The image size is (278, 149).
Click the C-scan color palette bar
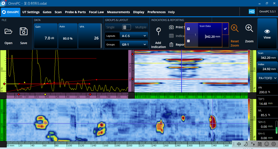click(x=249, y=120)
